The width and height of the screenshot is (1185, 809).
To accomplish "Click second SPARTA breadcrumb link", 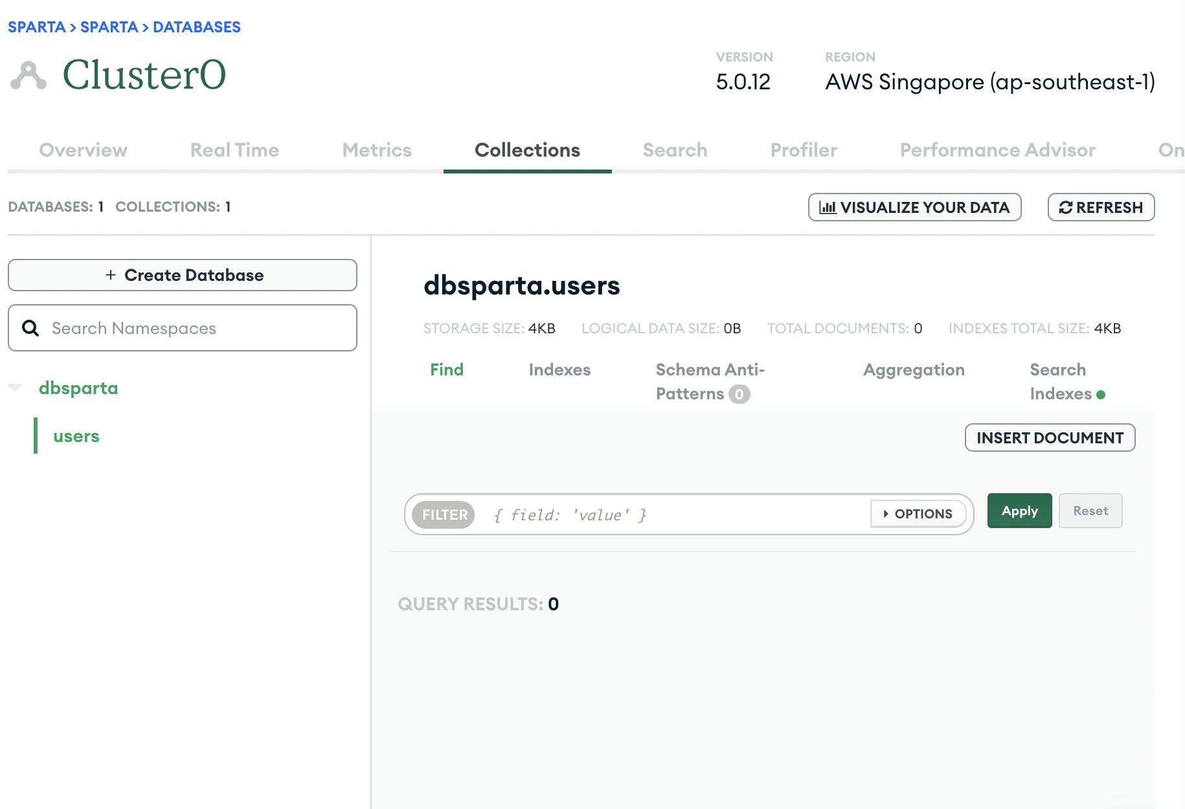I will click(109, 27).
